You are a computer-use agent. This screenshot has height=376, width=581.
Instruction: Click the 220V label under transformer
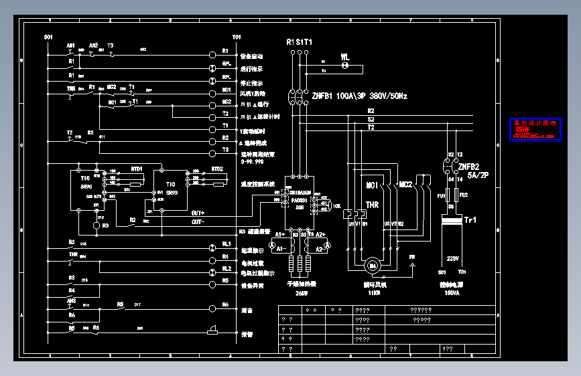click(x=452, y=258)
